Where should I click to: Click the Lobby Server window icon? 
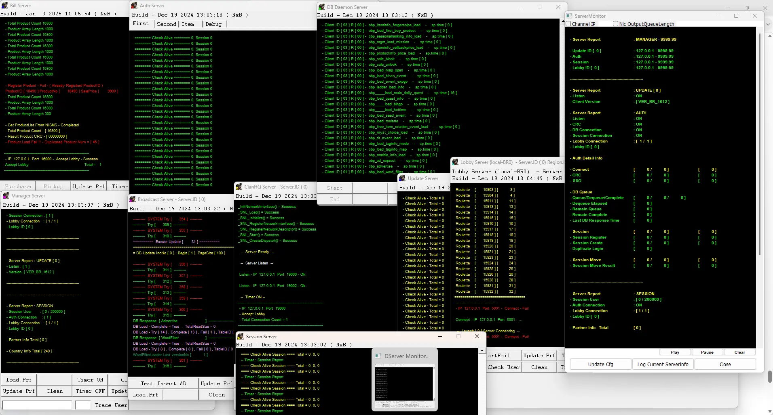(x=455, y=162)
